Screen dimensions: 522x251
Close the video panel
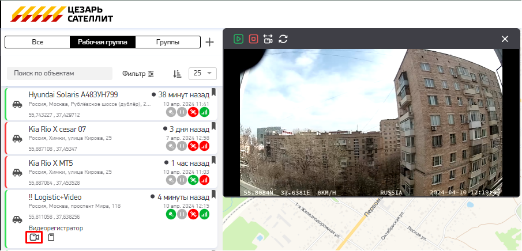[505, 39]
